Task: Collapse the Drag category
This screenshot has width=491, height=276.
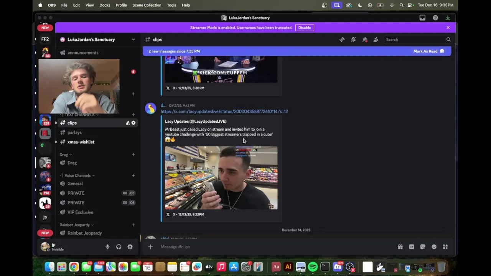Action: [66, 155]
